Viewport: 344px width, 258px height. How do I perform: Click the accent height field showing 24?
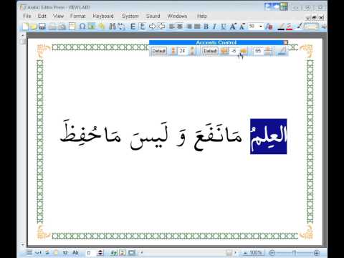(183, 51)
